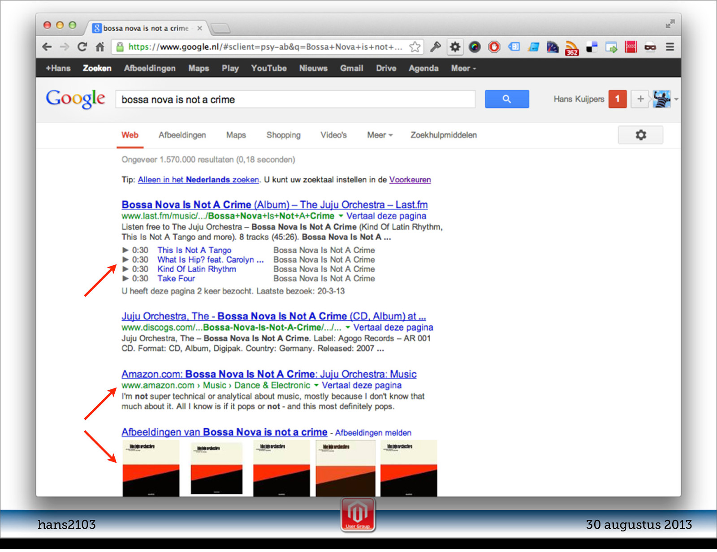This screenshot has width=717, height=552.
Task: Open the Amazon.com Bossa Nova result
Action: pos(269,374)
